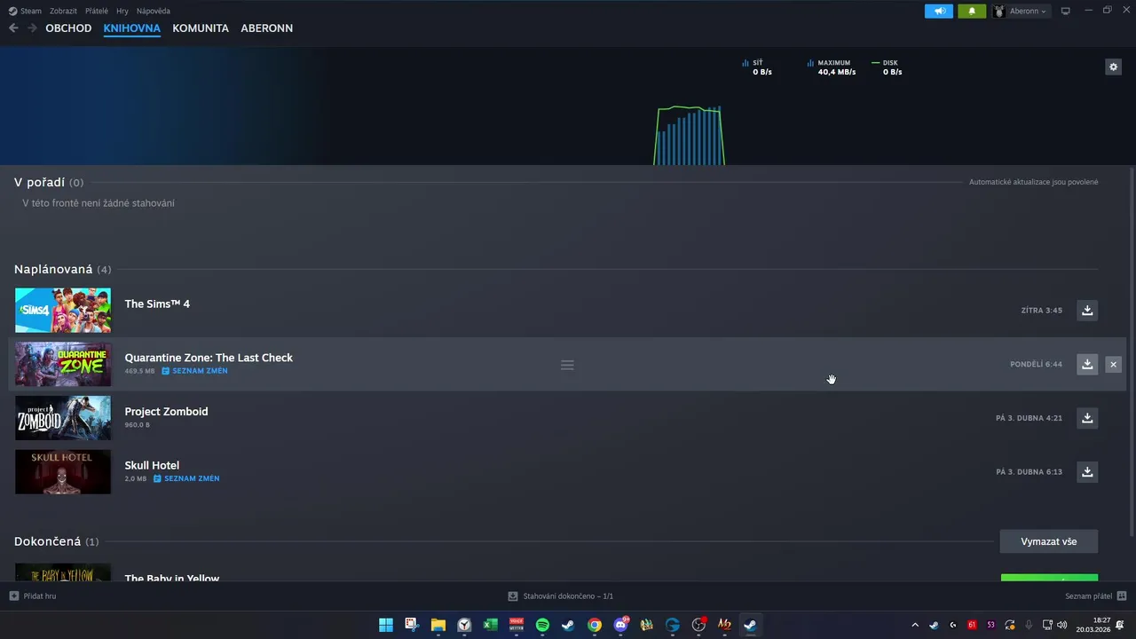Click the Steam system tray icon

pyautogui.click(x=934, y=625)
